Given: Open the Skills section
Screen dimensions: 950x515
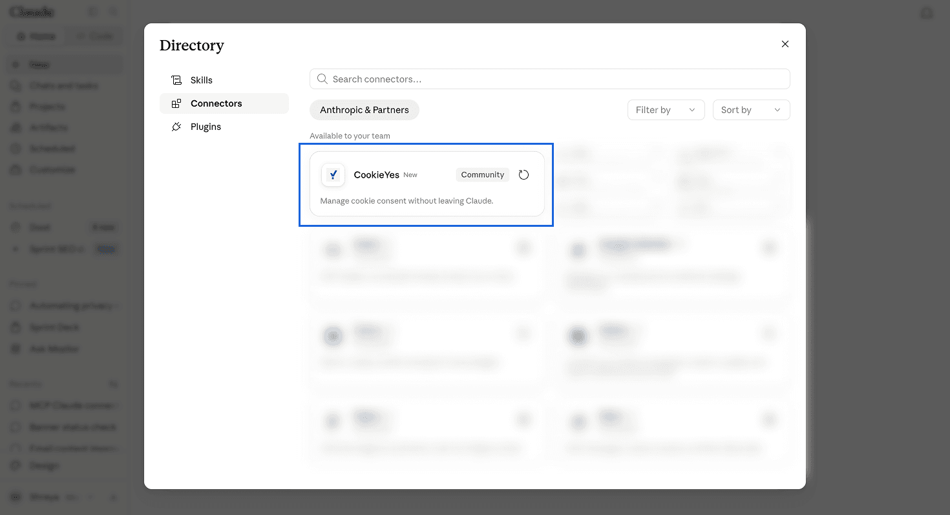Looking at the screenshot, I should click(x=224, y=80).
